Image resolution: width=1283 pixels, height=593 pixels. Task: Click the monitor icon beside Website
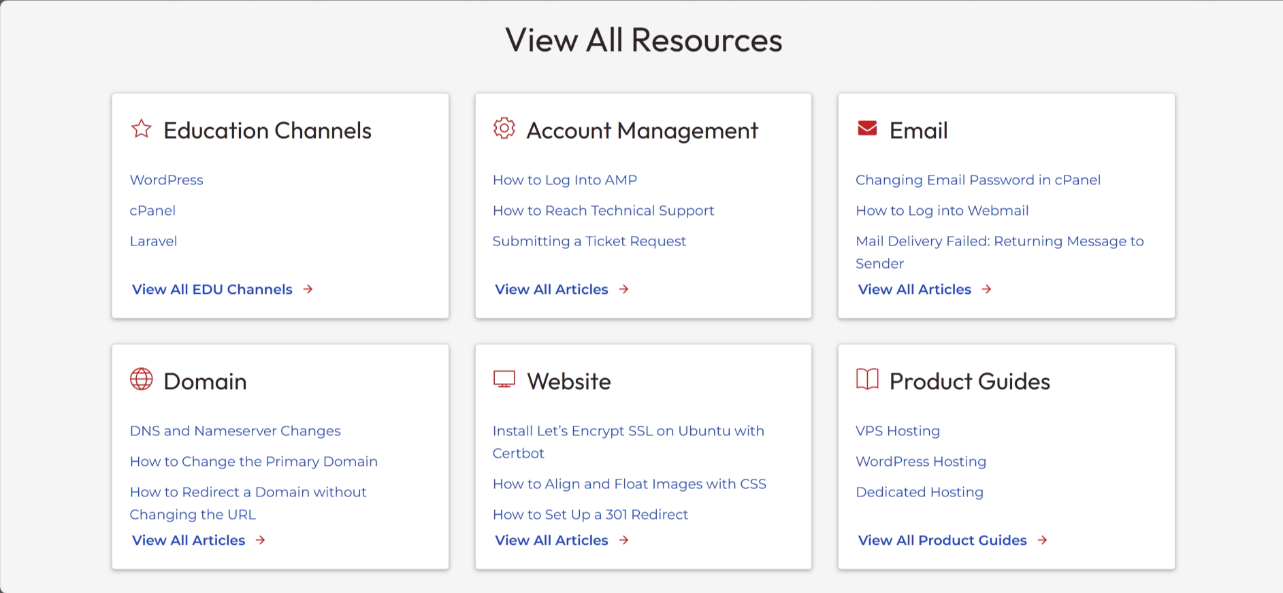pos(504,379)
